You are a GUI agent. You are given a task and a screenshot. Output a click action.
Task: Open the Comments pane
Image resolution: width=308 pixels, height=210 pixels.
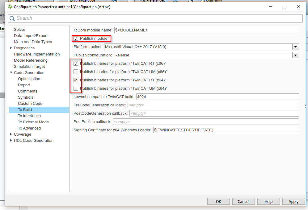click(x=27, y=91)
